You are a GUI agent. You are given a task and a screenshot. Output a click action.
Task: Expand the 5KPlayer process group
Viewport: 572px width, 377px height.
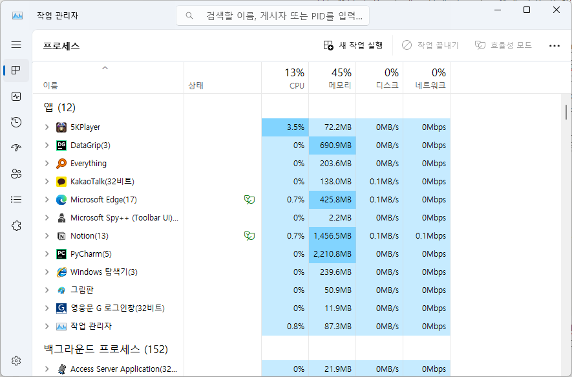[x=47, y=127]
